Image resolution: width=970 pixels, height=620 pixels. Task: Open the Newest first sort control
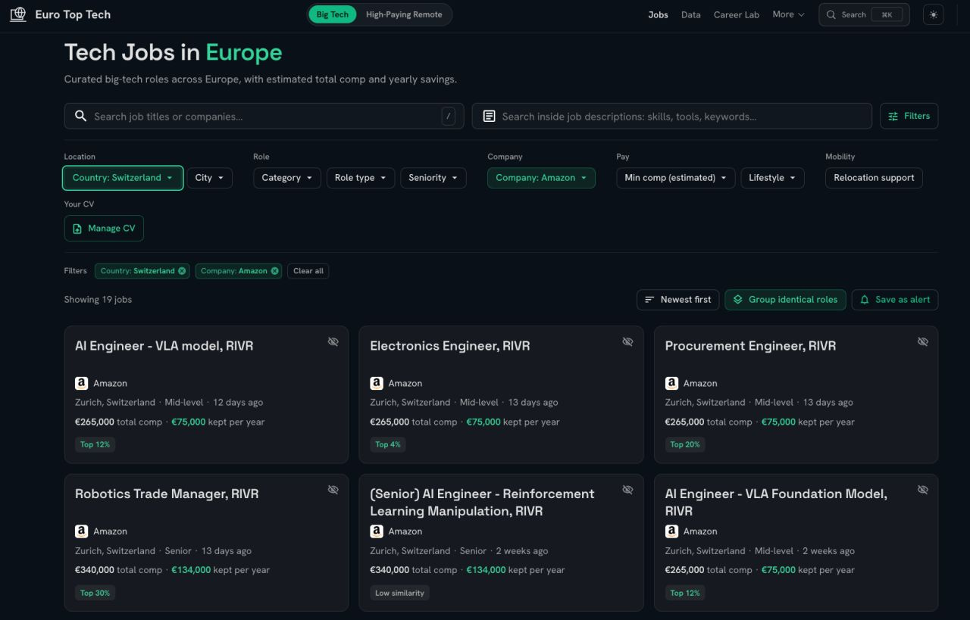click(x=677, y=300)
